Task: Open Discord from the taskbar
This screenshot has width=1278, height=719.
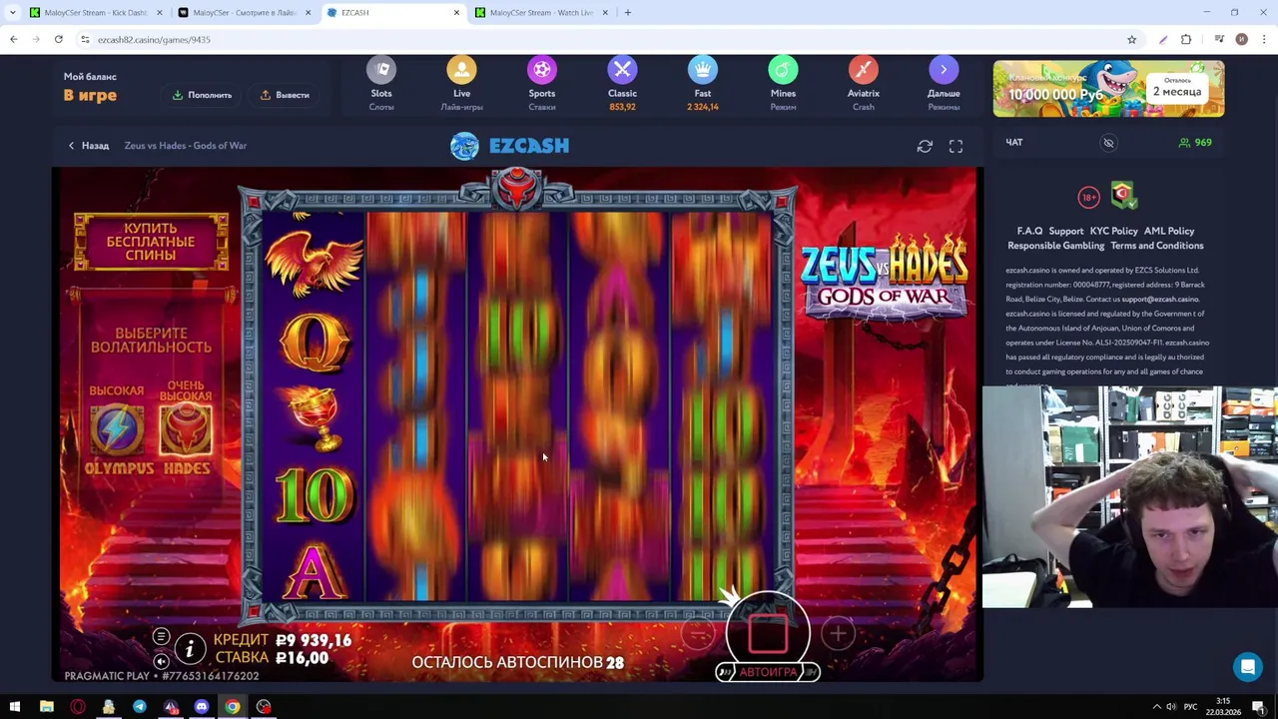Action: point(202,707)
